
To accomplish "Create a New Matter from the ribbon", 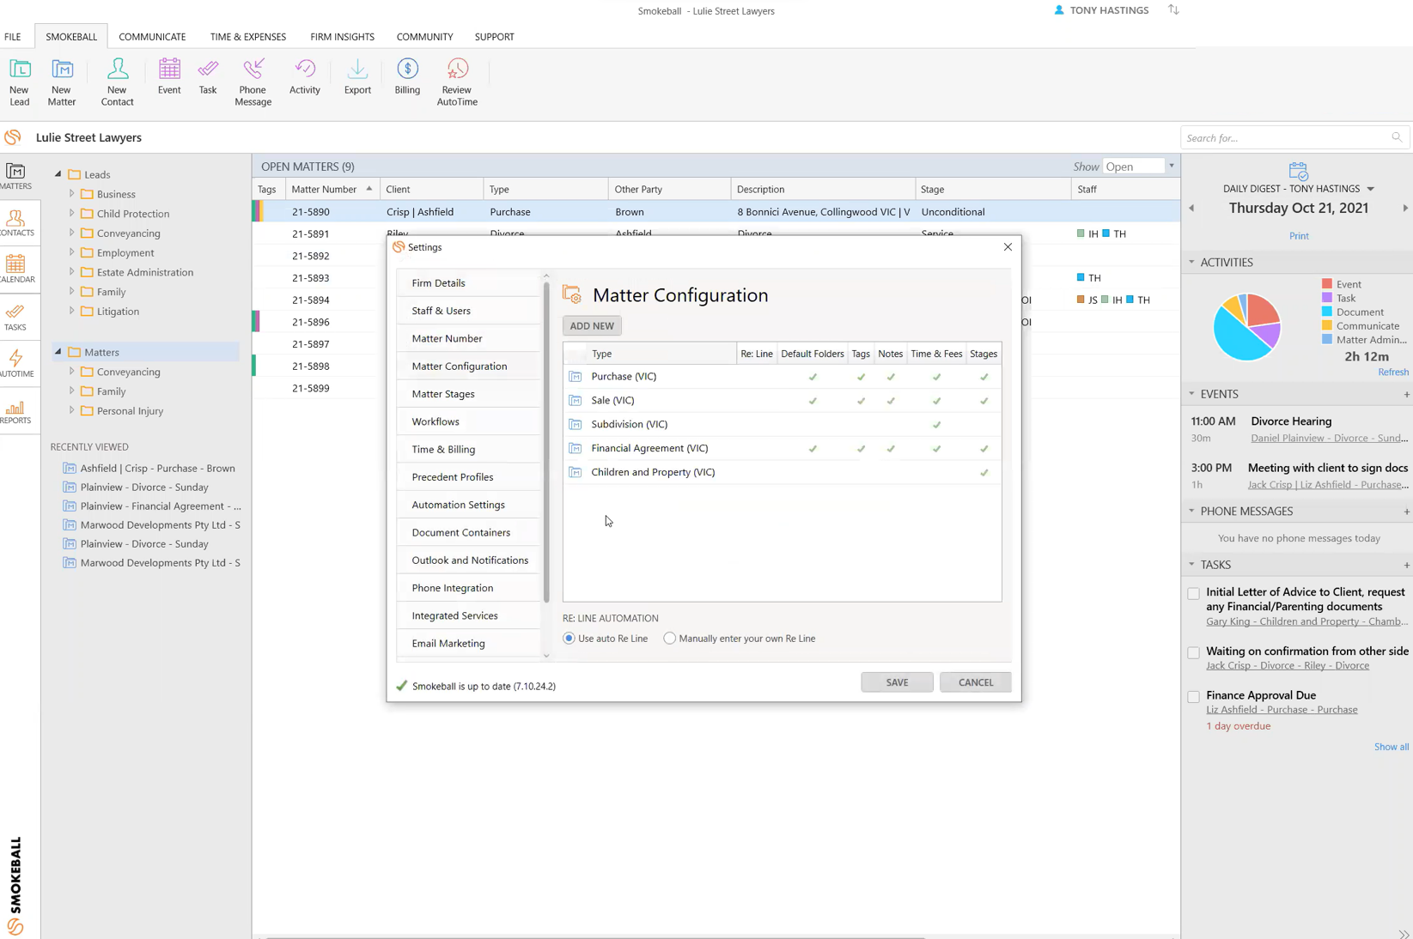I will [62, 82].
